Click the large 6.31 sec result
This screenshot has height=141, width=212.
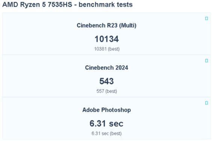click(106, 123)
